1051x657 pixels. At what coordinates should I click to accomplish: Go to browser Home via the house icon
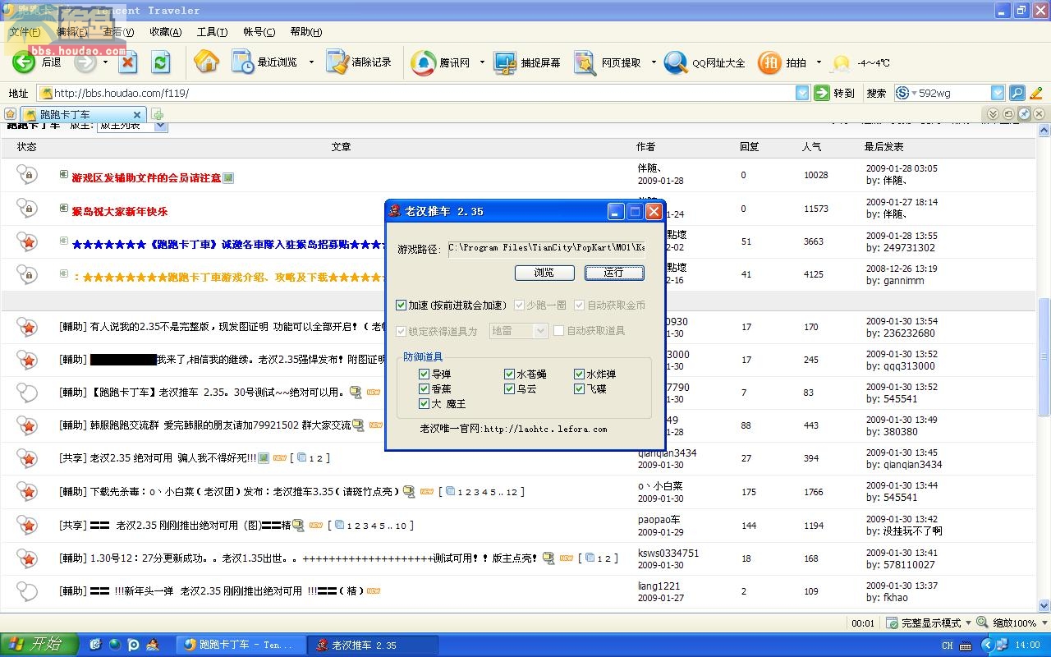pos(207,62)
